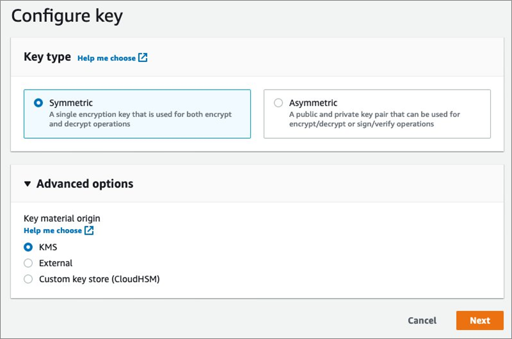Choose the KMS key material origin radio
The image size is (512, 339).
(28, 246)
